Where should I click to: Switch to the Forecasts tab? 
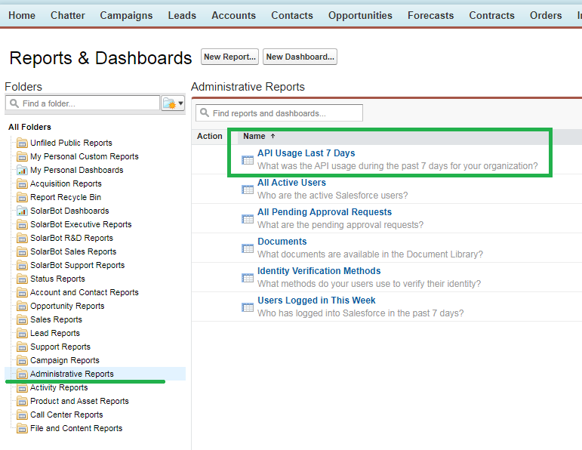tap(430, 15)
